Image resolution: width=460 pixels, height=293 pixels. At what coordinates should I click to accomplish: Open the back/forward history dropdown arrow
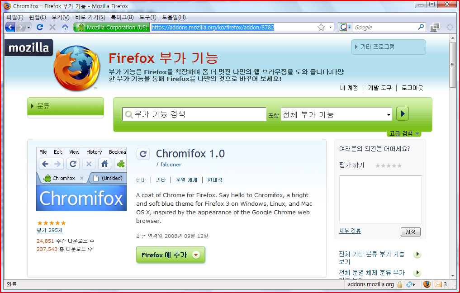coord(29,28)
